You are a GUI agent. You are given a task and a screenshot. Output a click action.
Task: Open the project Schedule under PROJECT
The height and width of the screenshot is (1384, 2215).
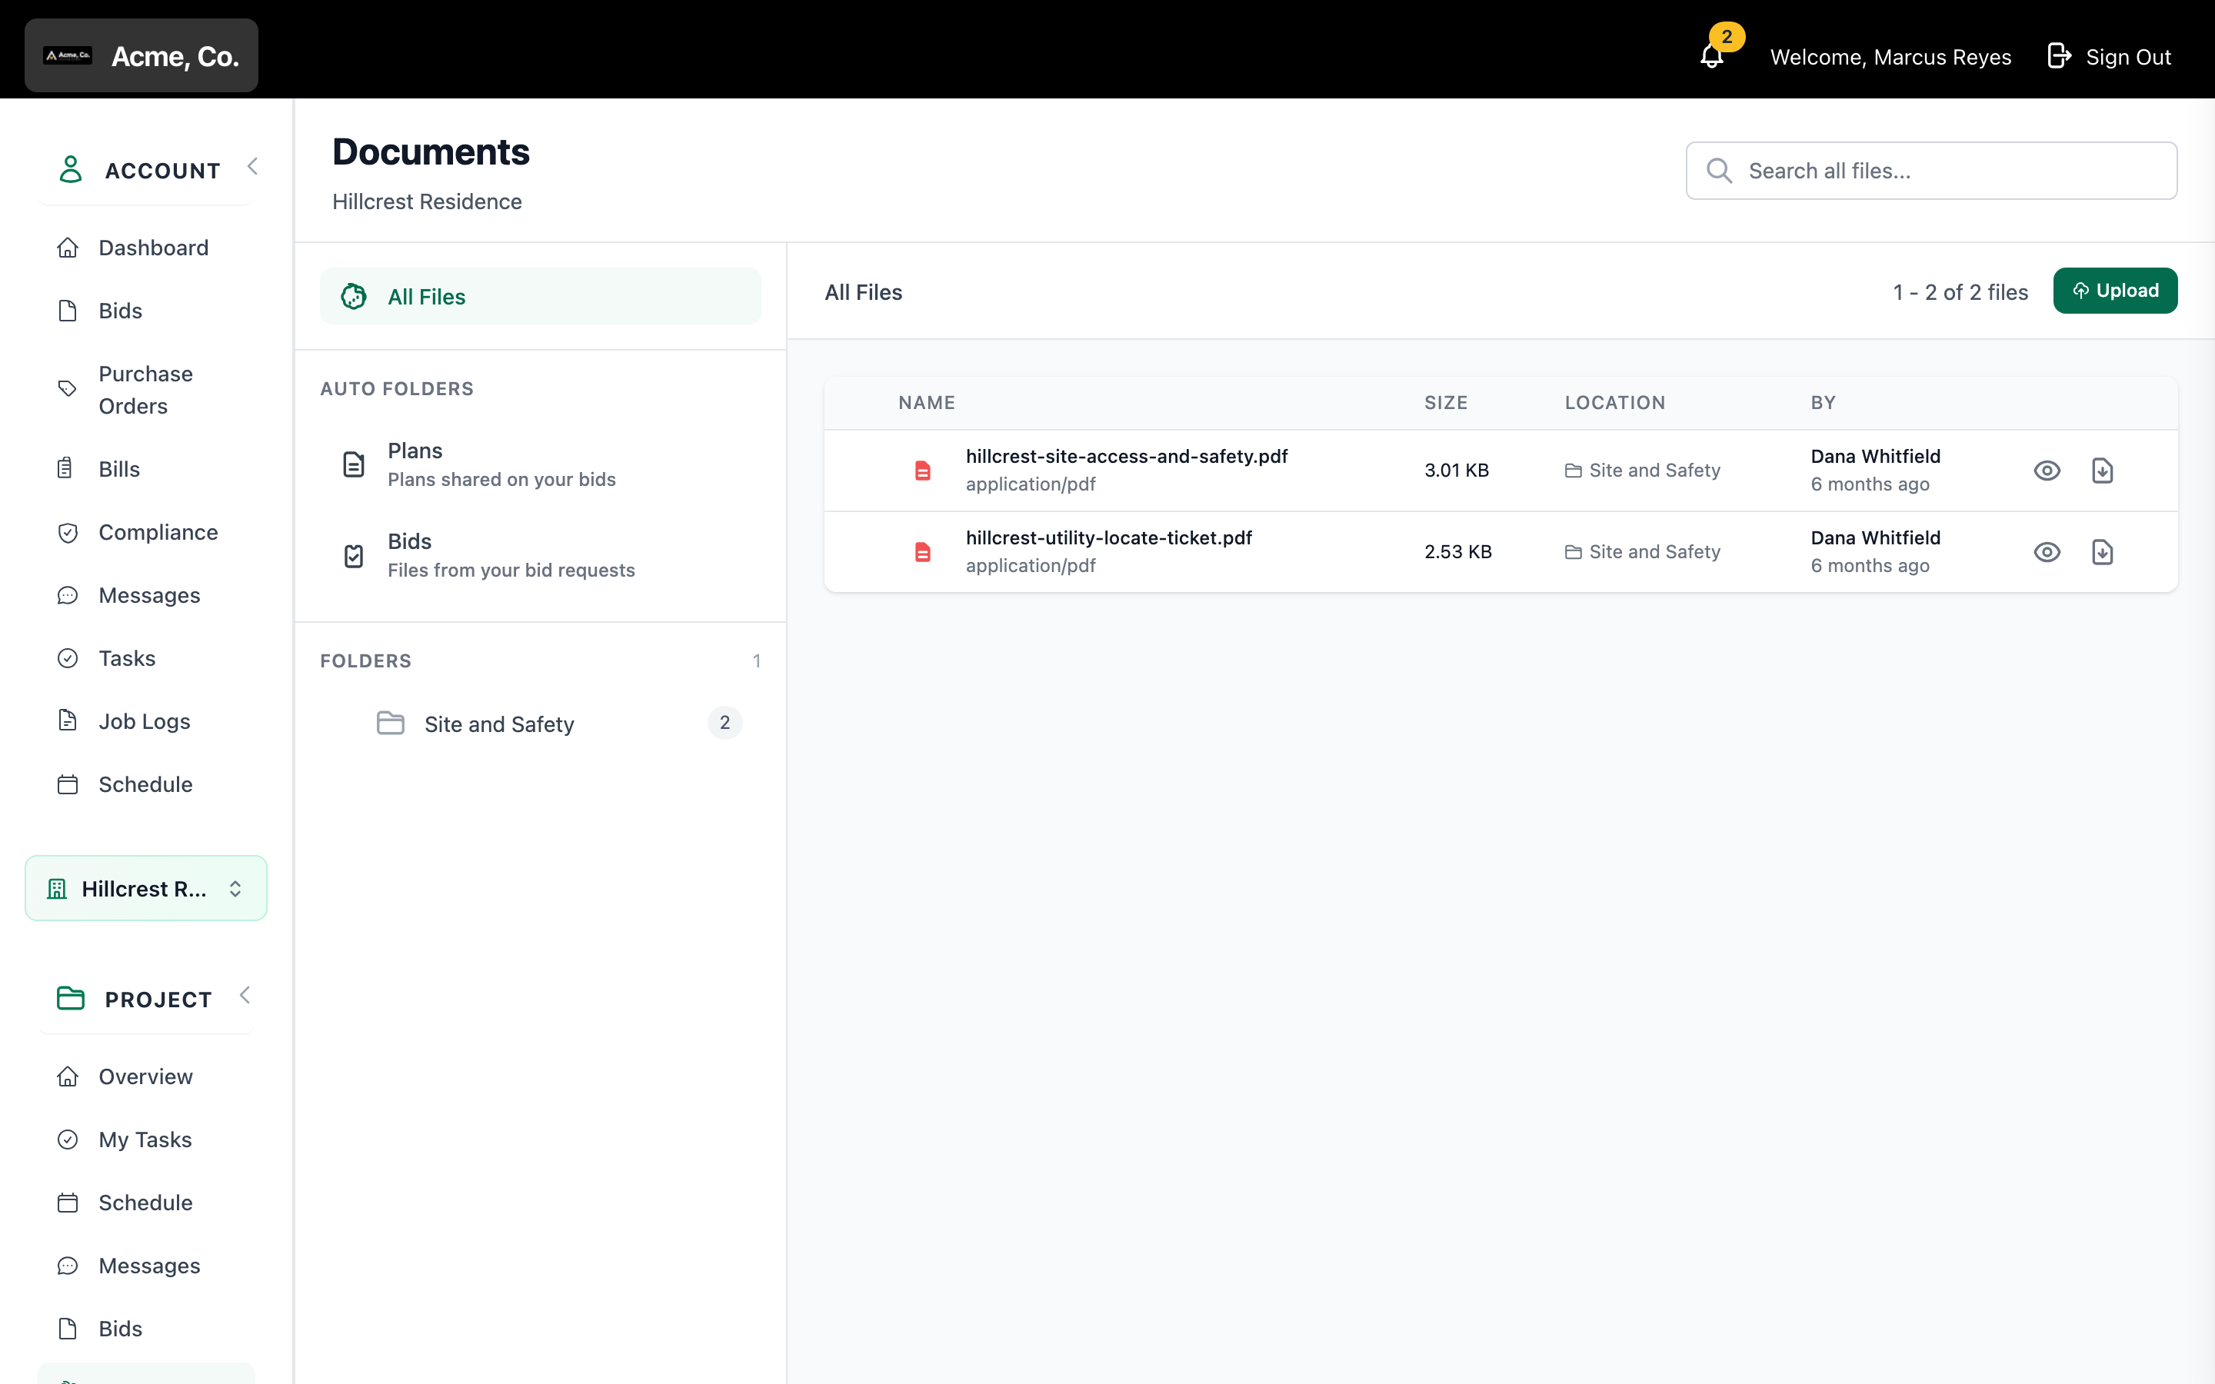[146, 1203]
